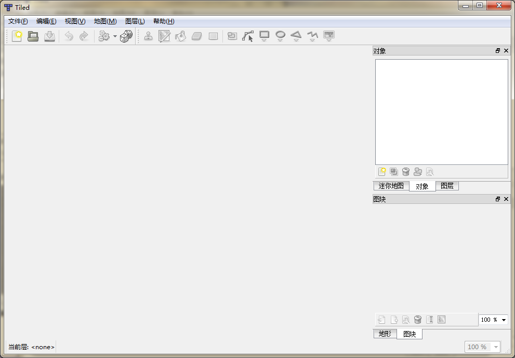This screenshot has height=358, width=515.
Task: Click move object to layer icon
Action: tap(418, 171)
